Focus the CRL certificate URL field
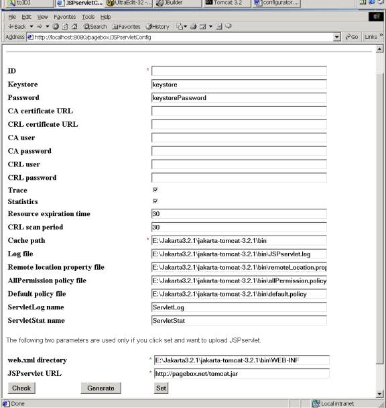Image resolution: width=386 pixels, height=408 pixels. (239, 124)
